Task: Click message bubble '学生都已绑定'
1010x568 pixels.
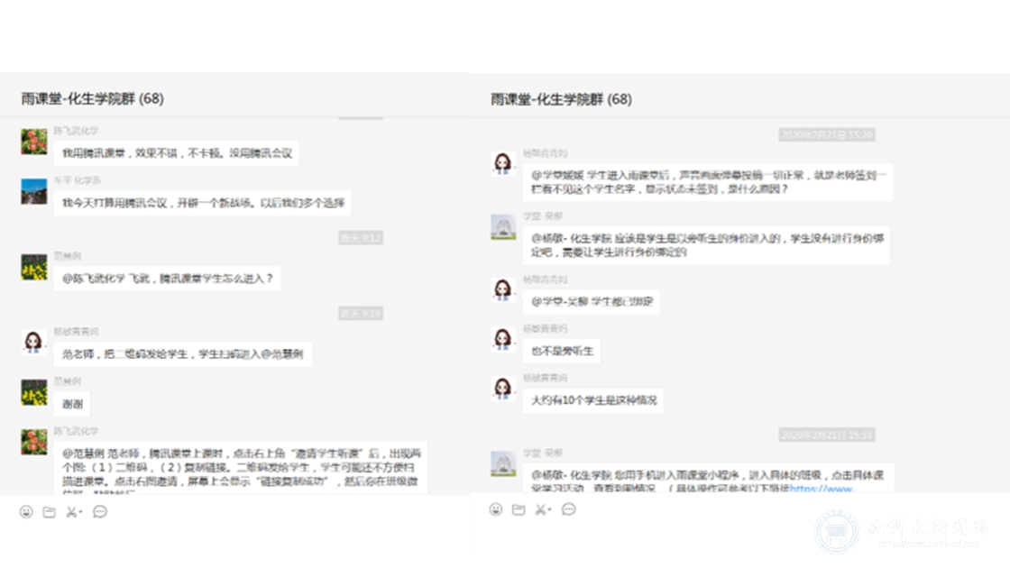Action: pyautogui.click(x=591, y=301)
